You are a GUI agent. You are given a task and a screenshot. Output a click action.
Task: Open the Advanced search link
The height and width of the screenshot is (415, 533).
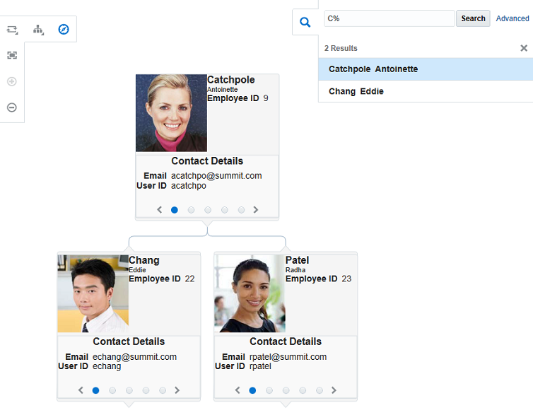pos(512,18)
